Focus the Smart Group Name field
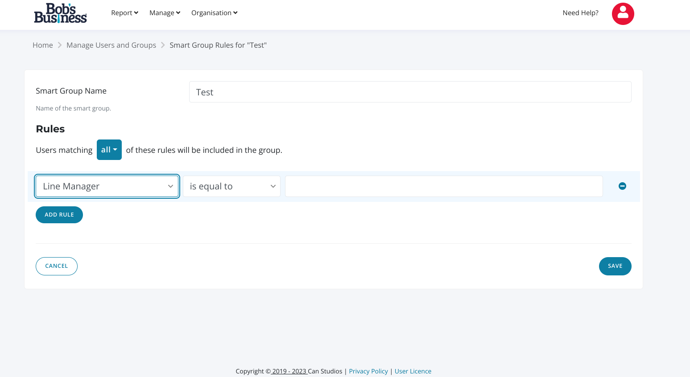Screen dimensions: 690x377 [x=410, y=92]
